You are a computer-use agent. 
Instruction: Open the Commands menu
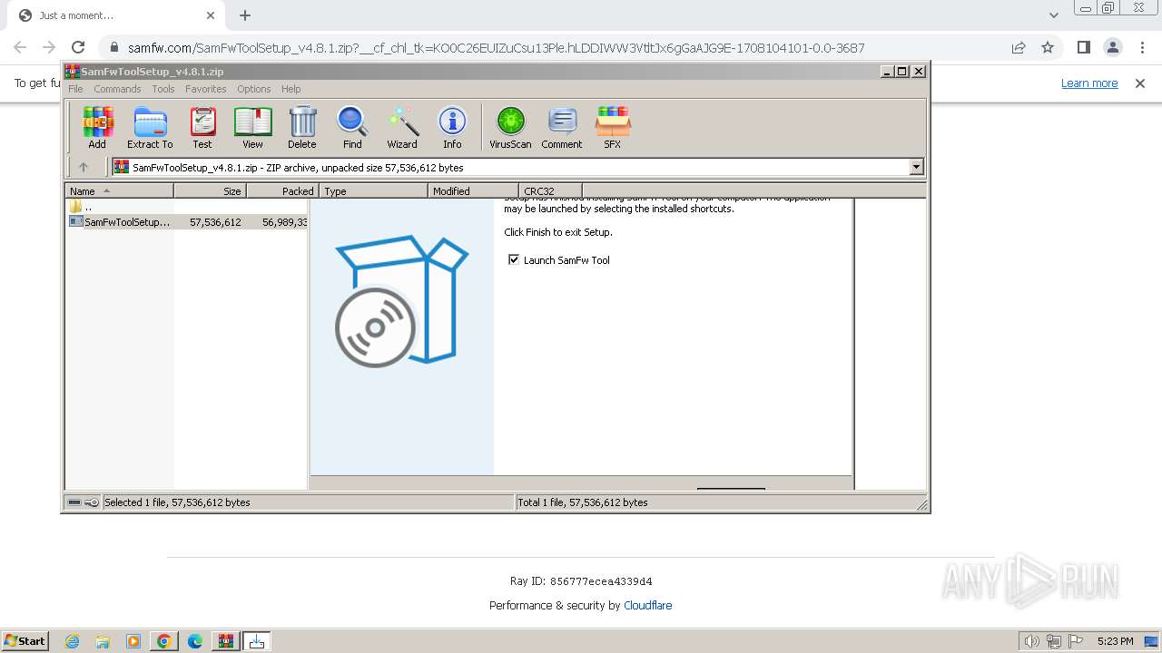coord(117,89)
